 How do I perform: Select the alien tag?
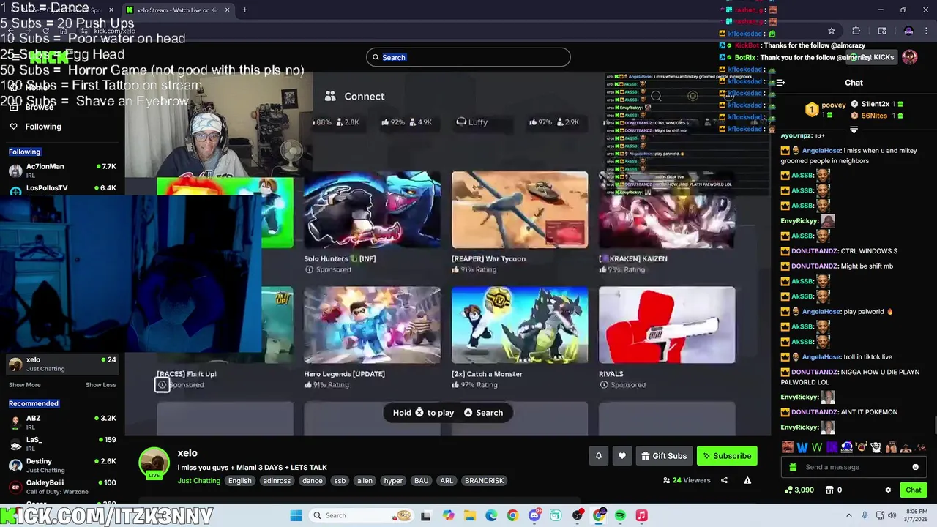pos(365,481)
